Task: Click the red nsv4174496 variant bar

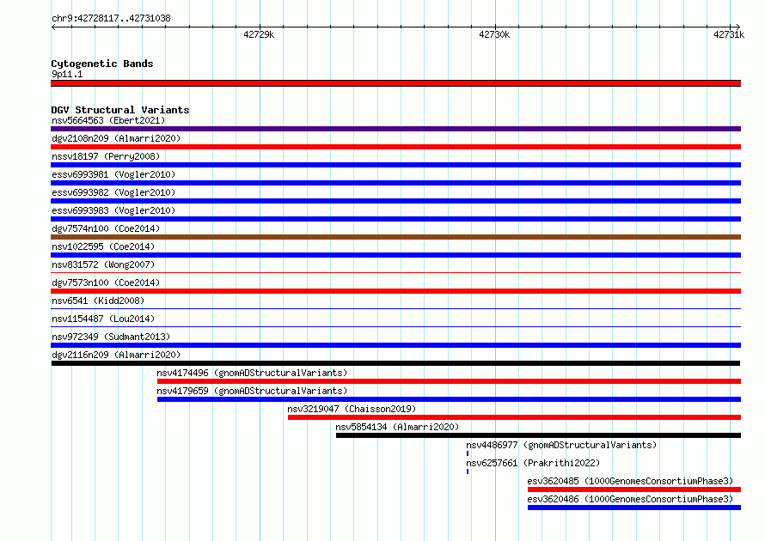Action: [449, 381]
